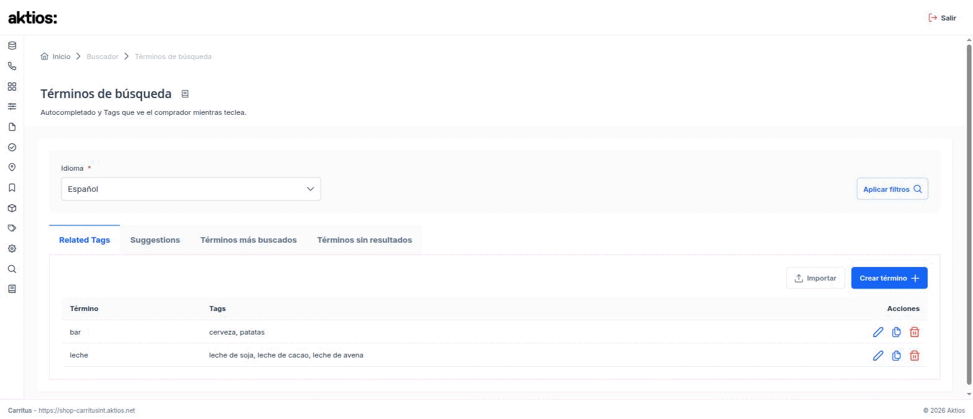This screenshot has width=973, height=419.
Task: Select the location pin sidebar icon
Action: click(x=12, y=168)
